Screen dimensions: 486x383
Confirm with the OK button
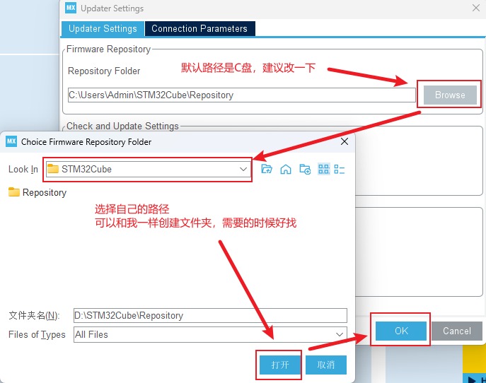(401, 331)
